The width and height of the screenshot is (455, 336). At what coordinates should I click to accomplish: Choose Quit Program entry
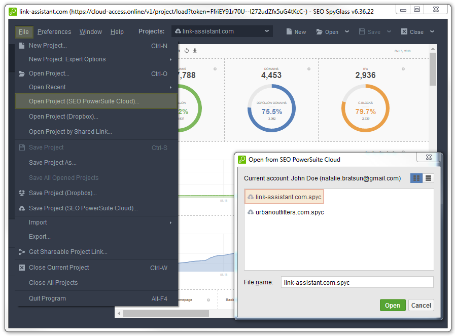coord(96,298)
